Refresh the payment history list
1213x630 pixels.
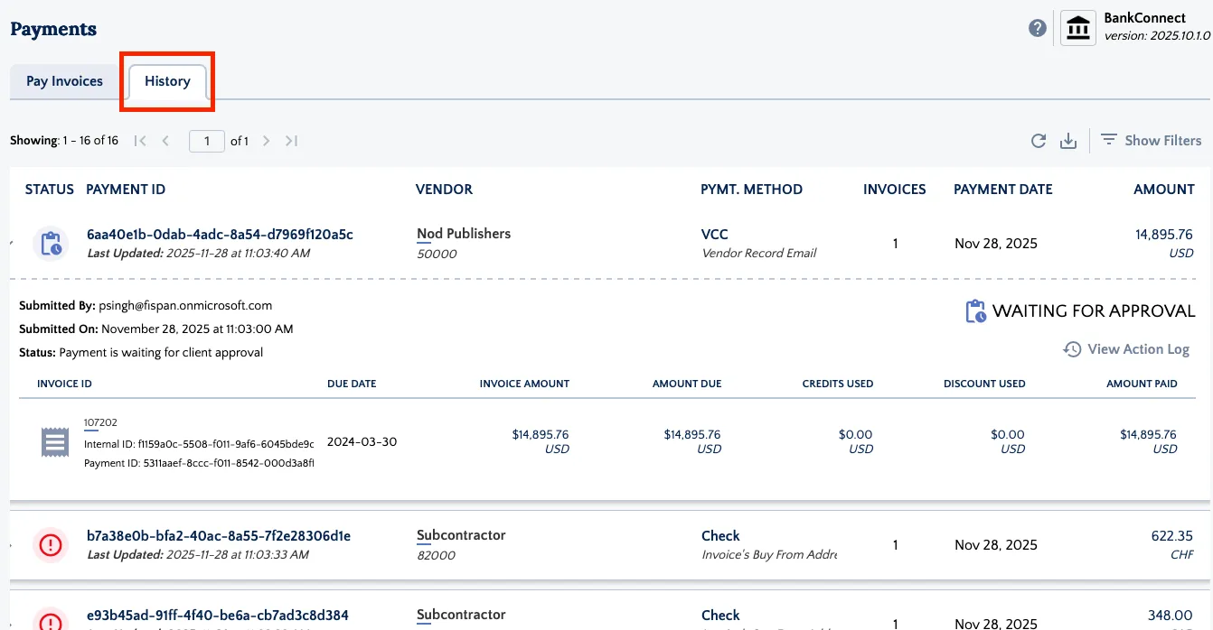[1039, 141]
